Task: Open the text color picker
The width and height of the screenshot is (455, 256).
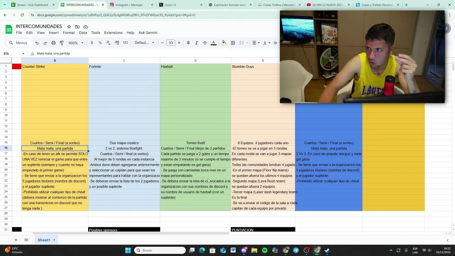Action: [x=214, y=43]
